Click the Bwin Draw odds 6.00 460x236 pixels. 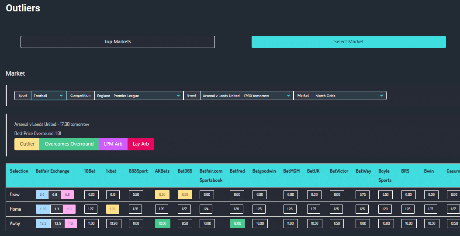tap(431, 194)
